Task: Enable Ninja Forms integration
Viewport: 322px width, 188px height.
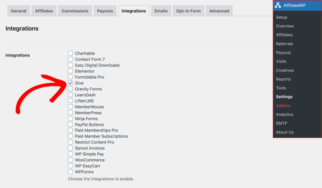Action: click(71, 118)
